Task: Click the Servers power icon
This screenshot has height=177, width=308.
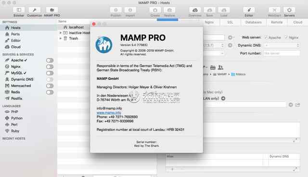Action: [289, 10]
